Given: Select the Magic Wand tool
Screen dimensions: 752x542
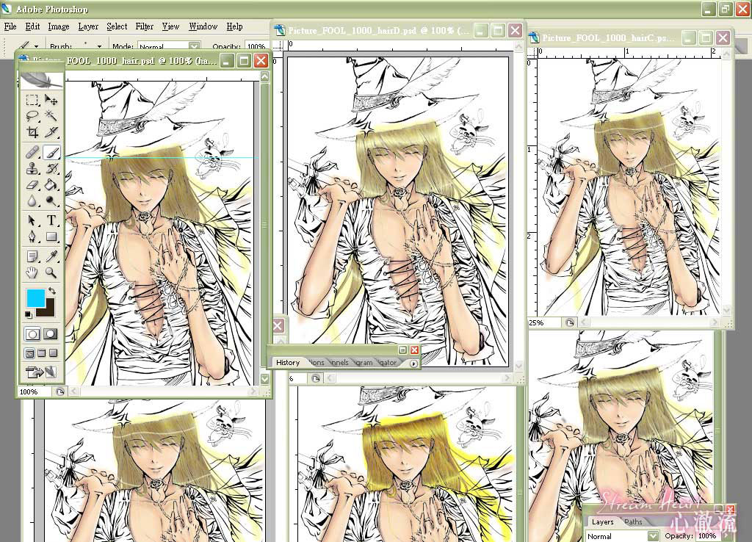Looking at the screenshot, I should pos(51,115).
